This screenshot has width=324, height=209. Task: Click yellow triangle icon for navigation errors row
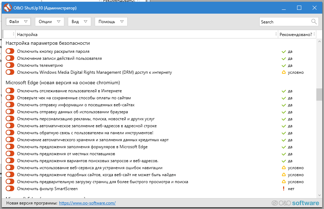[x=284, y=168]
